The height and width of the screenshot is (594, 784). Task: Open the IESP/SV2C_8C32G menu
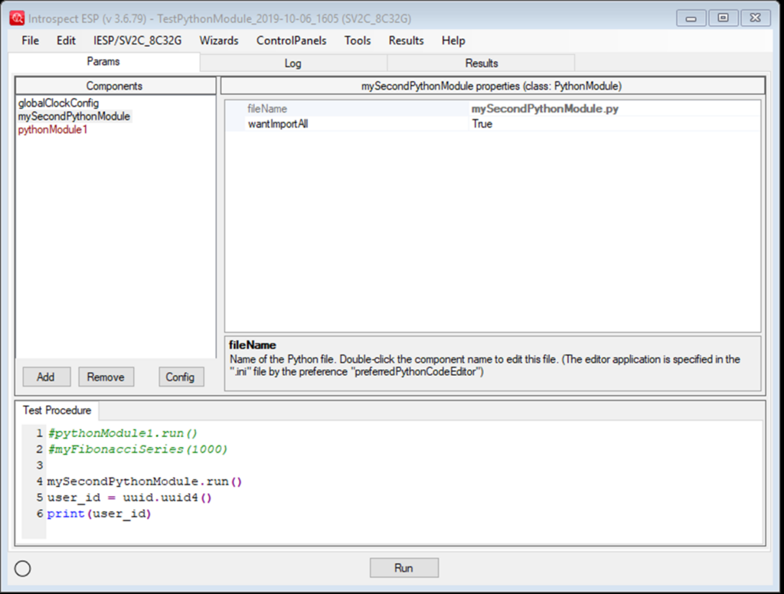coord(137,41)
